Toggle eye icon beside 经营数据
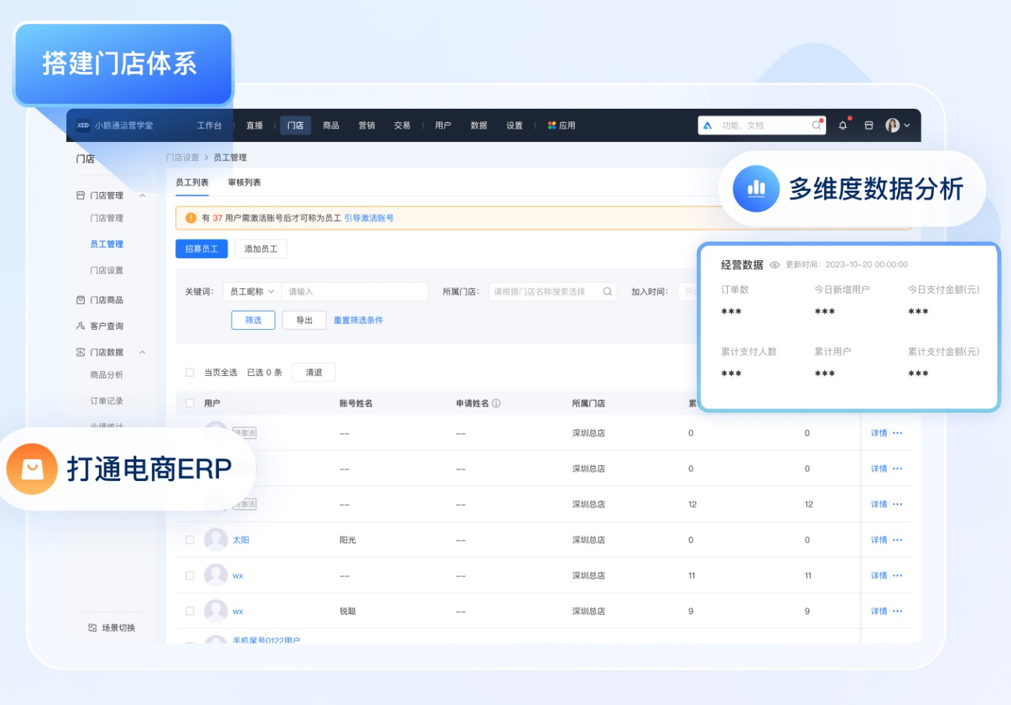 pos(774,265)
